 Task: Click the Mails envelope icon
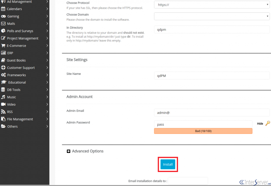pyautogui.click(x=3, y=24)
